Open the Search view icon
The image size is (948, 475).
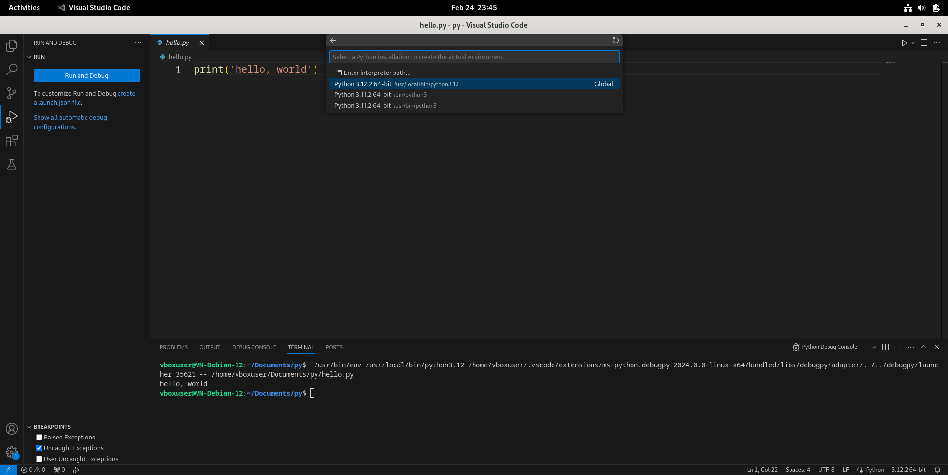12,70
